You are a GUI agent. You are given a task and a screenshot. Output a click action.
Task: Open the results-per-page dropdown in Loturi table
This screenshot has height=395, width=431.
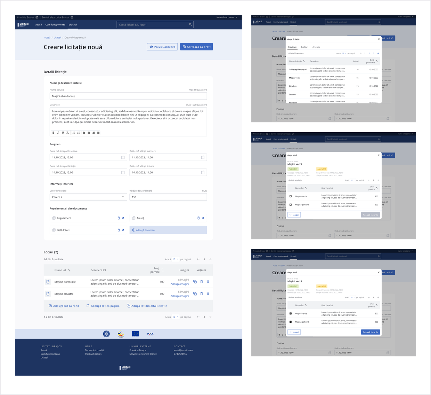176,259
